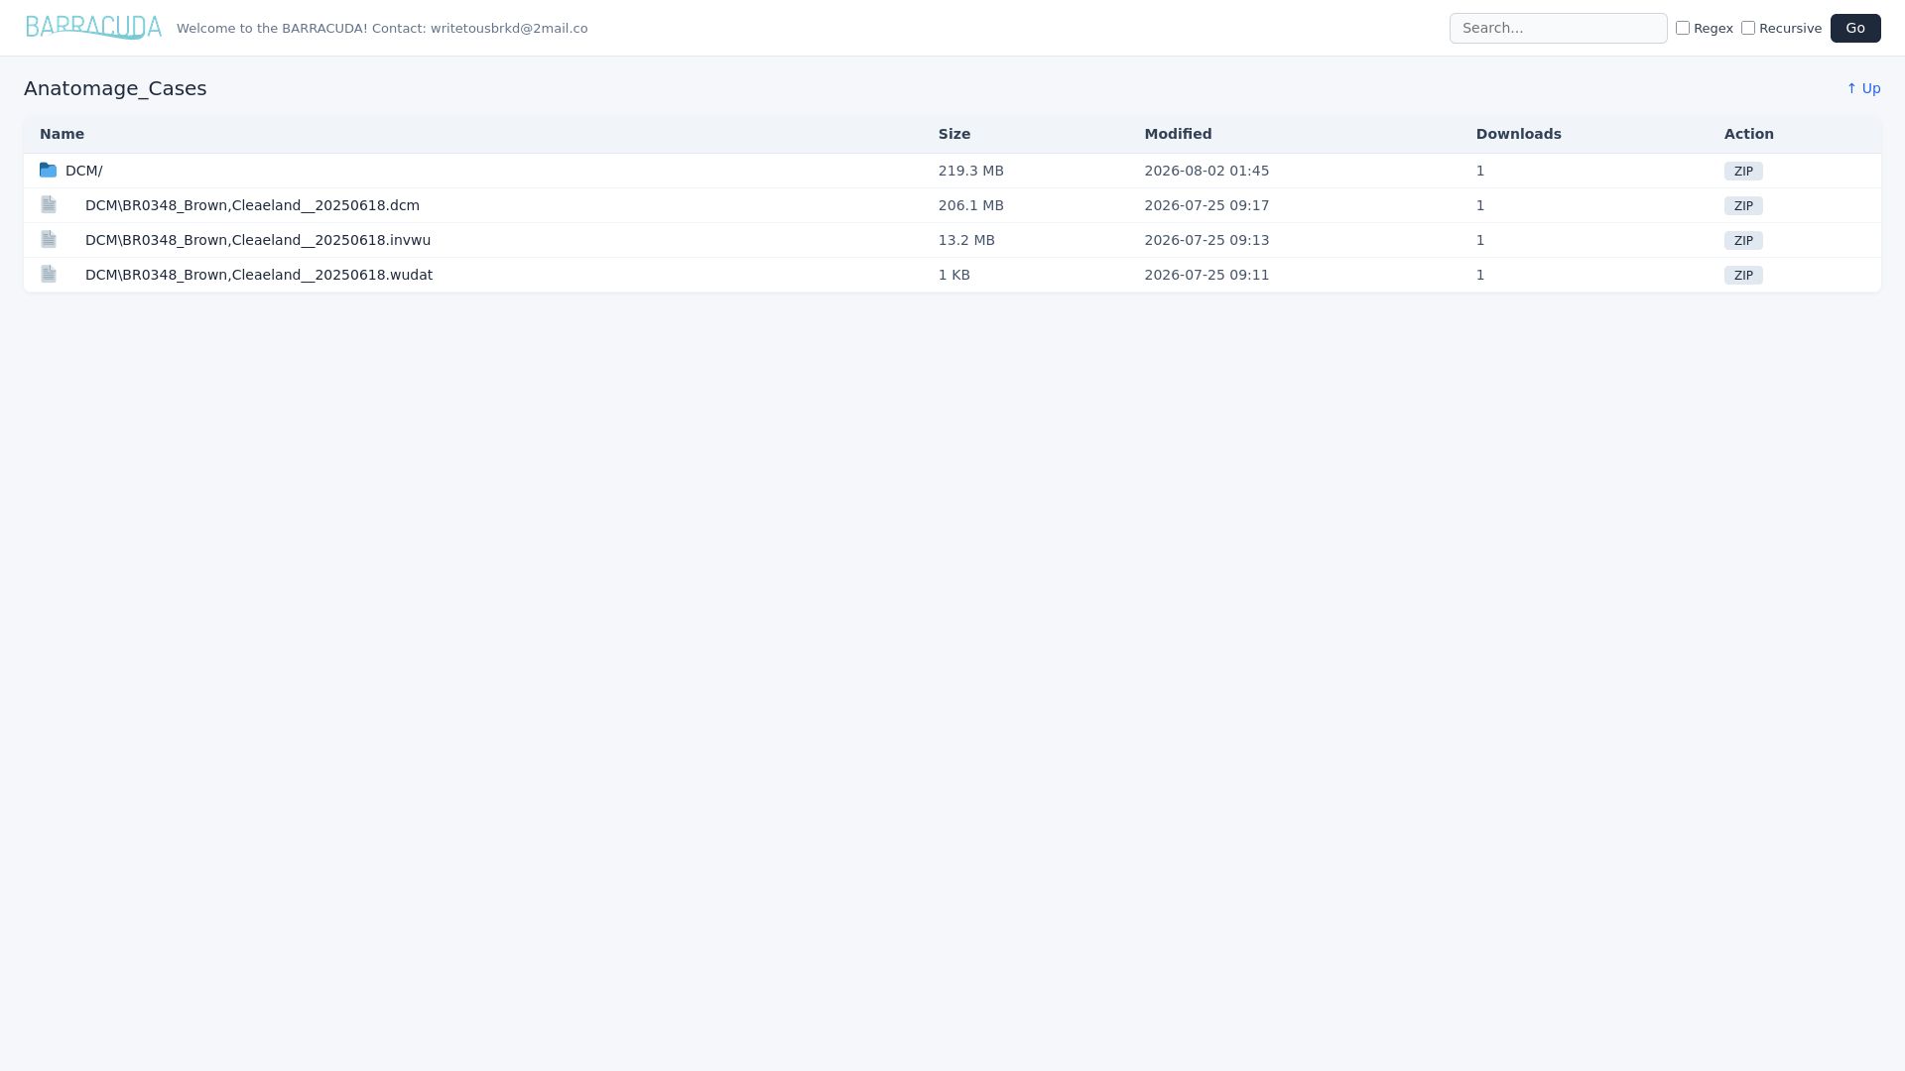
Task: Click file icon for the .dcm file
Action: coord(49,204)
